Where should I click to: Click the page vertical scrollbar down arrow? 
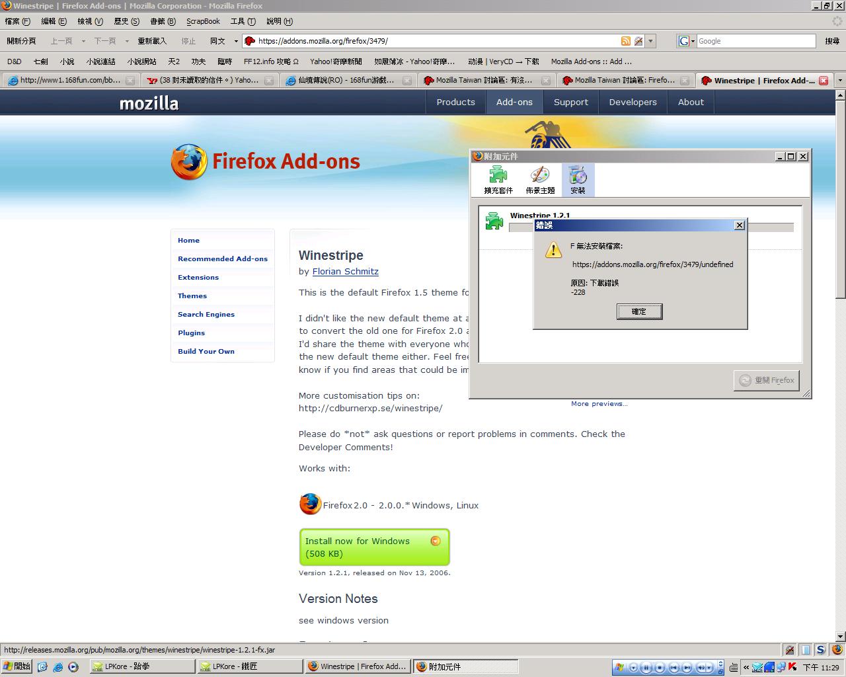[840, 637]
